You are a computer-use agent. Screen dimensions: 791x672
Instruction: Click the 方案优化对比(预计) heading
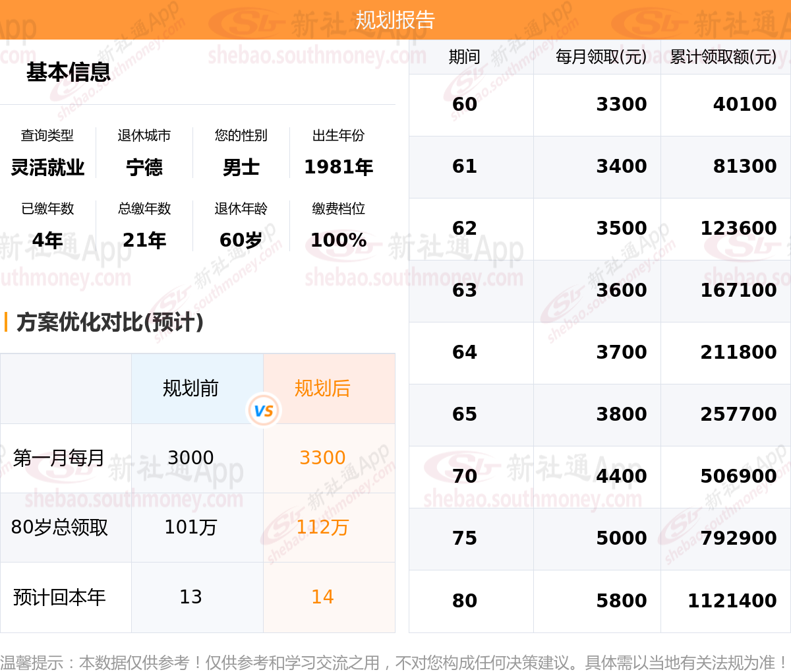(110, 322)
